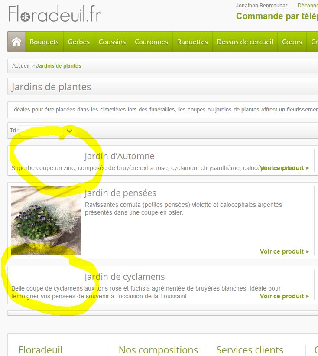Select Dessus de cercueil menu item

(245, 42)
